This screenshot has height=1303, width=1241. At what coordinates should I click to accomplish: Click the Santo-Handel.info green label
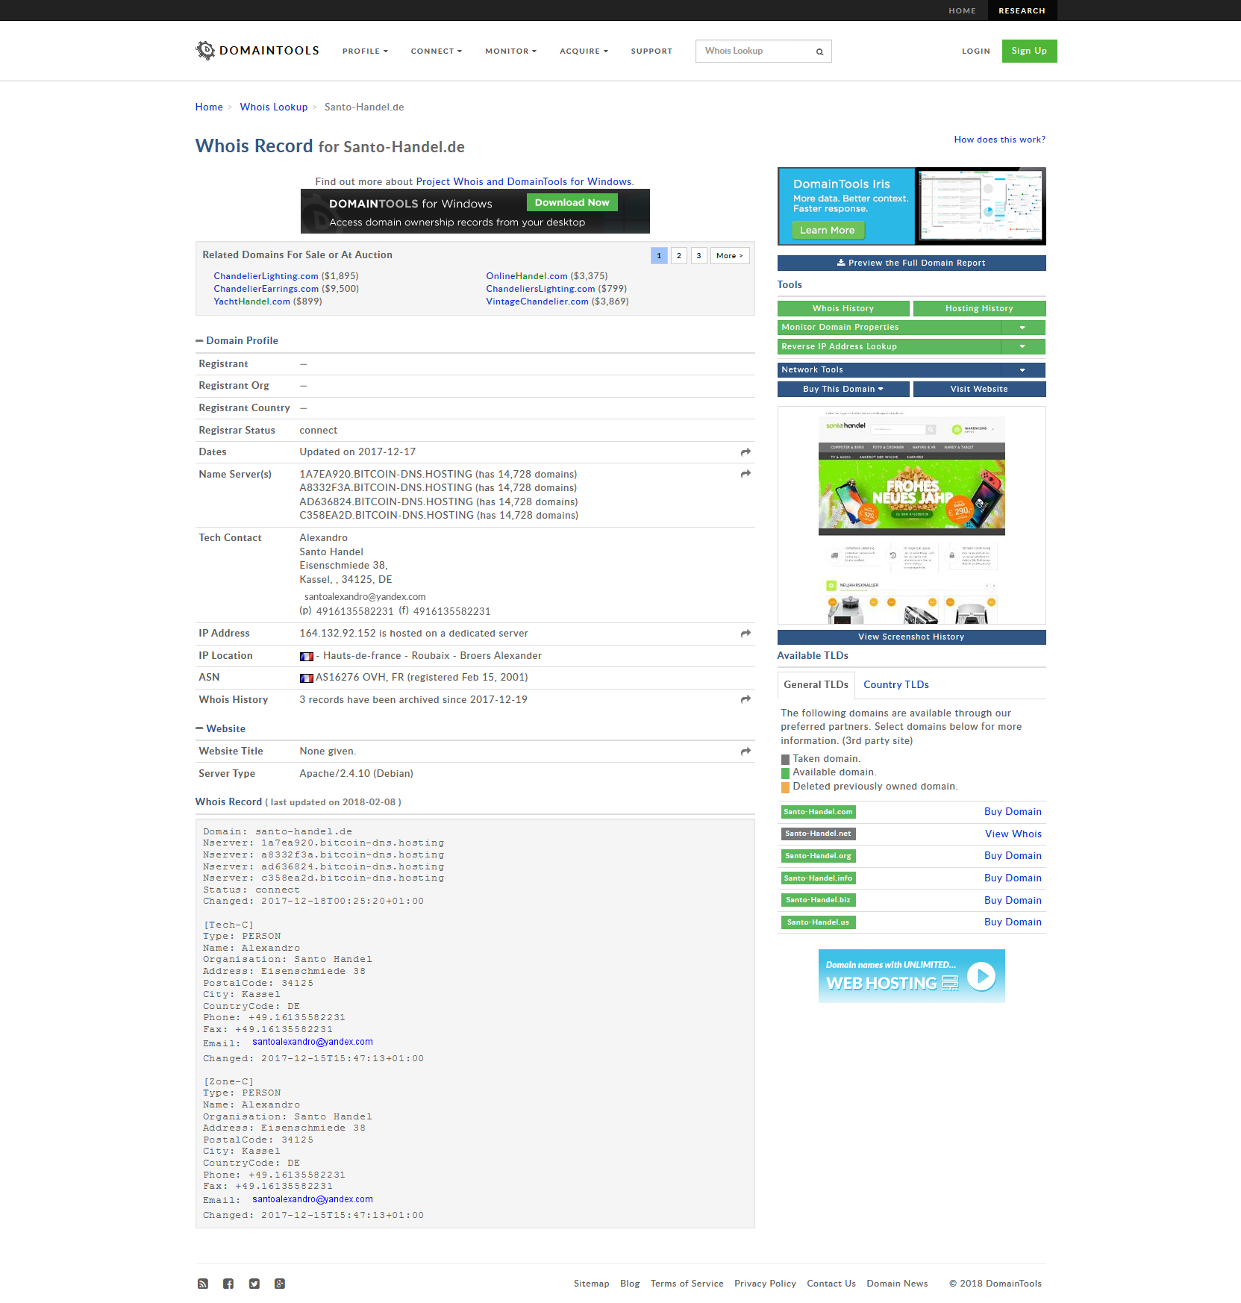click(818, 878)
